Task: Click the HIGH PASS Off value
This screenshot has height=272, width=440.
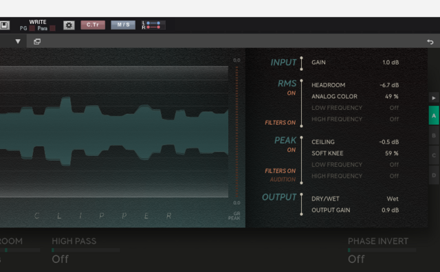Action: click(60, 259)
